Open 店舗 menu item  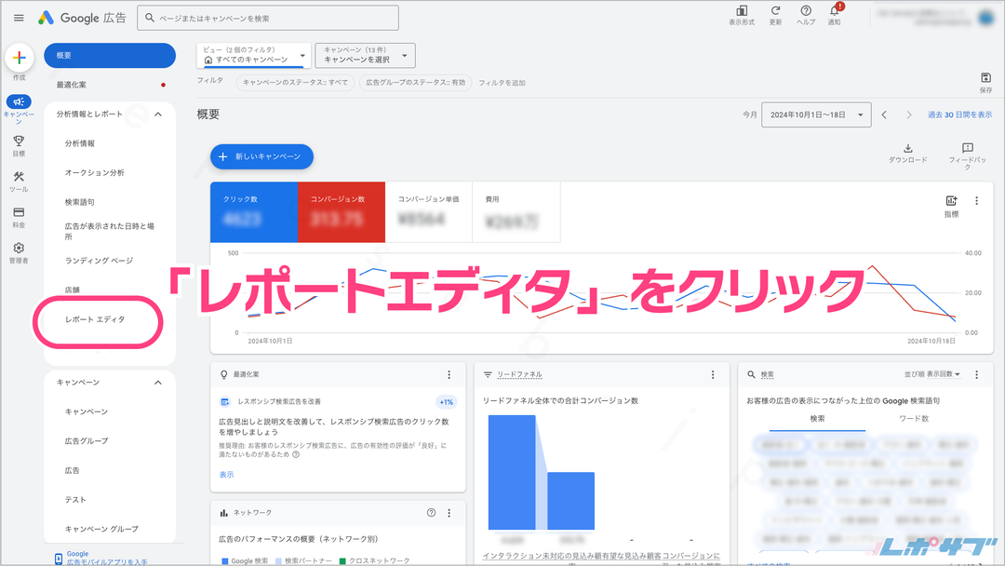[x=72, y=290]
